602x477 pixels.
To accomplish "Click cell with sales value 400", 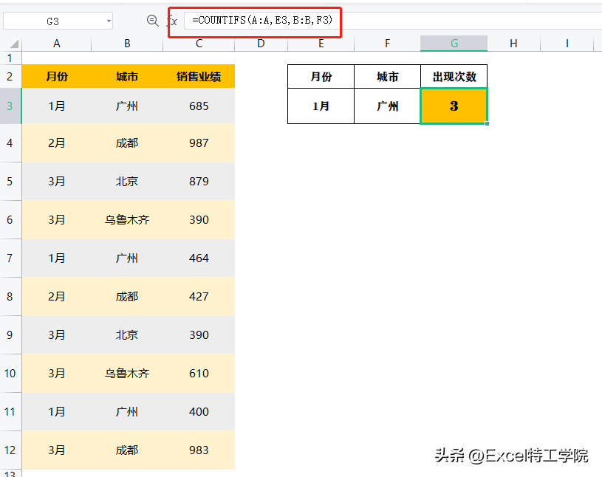I will coord(199,411).
